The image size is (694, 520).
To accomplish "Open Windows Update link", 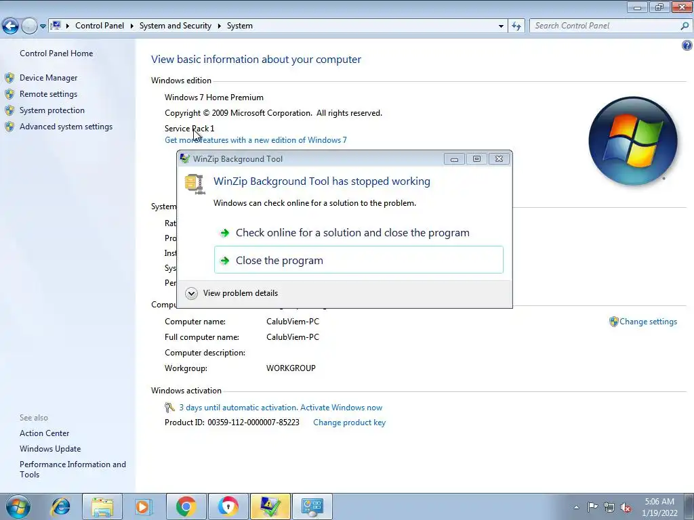I will point(50,449).
